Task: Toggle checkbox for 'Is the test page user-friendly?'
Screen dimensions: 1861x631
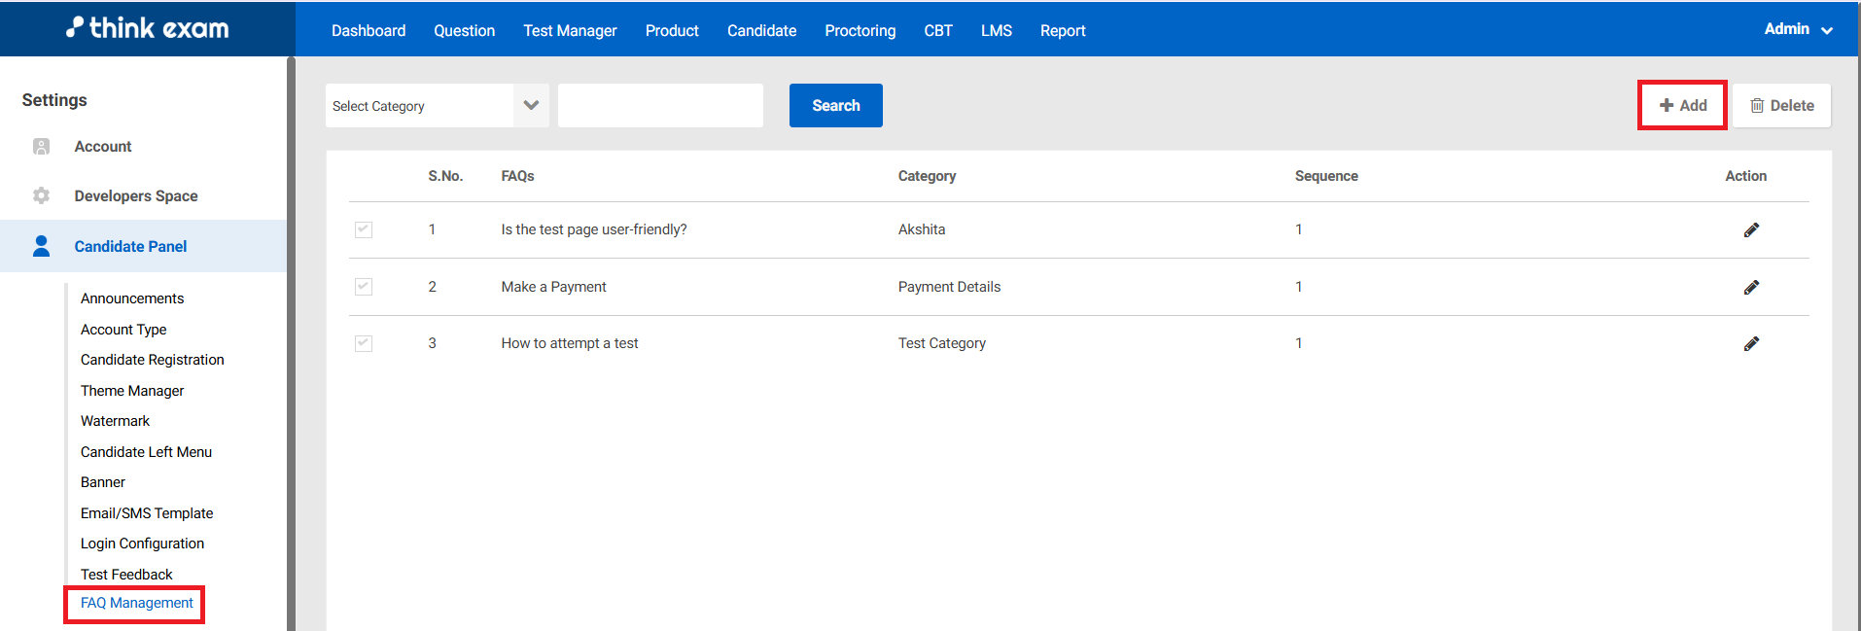Action: point(364,230)
